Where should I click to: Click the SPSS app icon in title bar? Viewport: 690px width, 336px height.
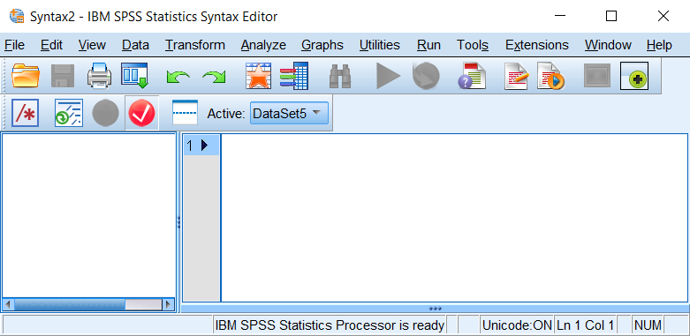click(17, 16)
